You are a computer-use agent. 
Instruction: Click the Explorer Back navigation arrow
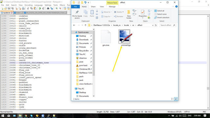click(74, 25)
